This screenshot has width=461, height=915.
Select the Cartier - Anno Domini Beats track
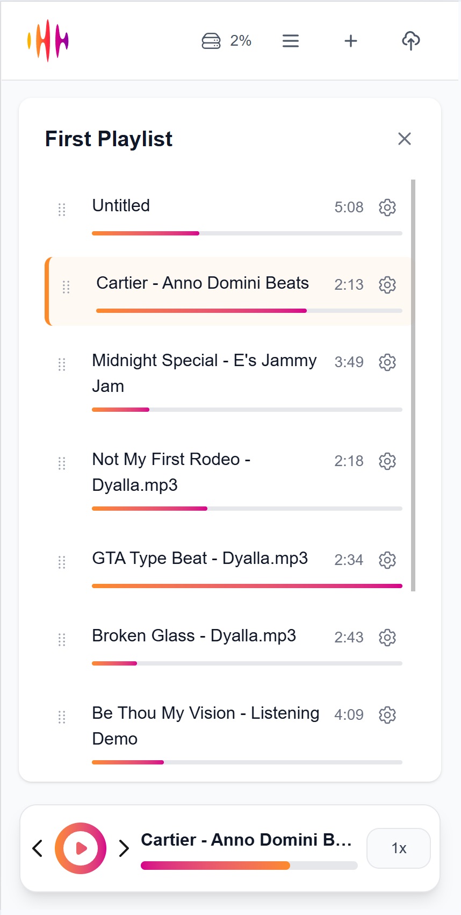point(203,283)
